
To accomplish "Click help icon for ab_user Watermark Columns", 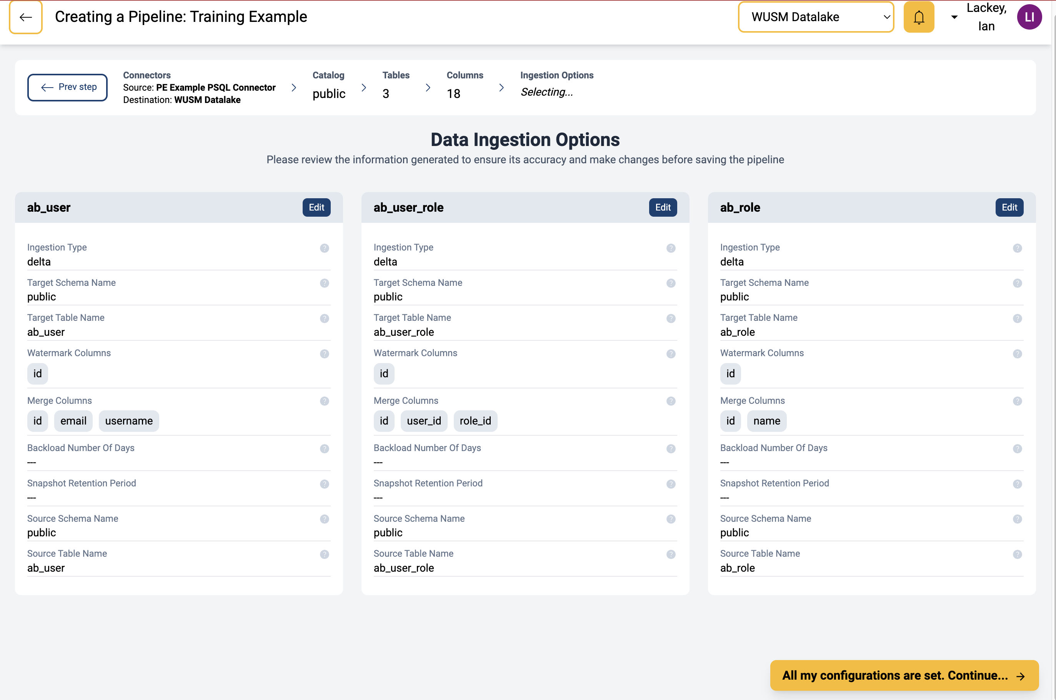I will click(325, 353).
